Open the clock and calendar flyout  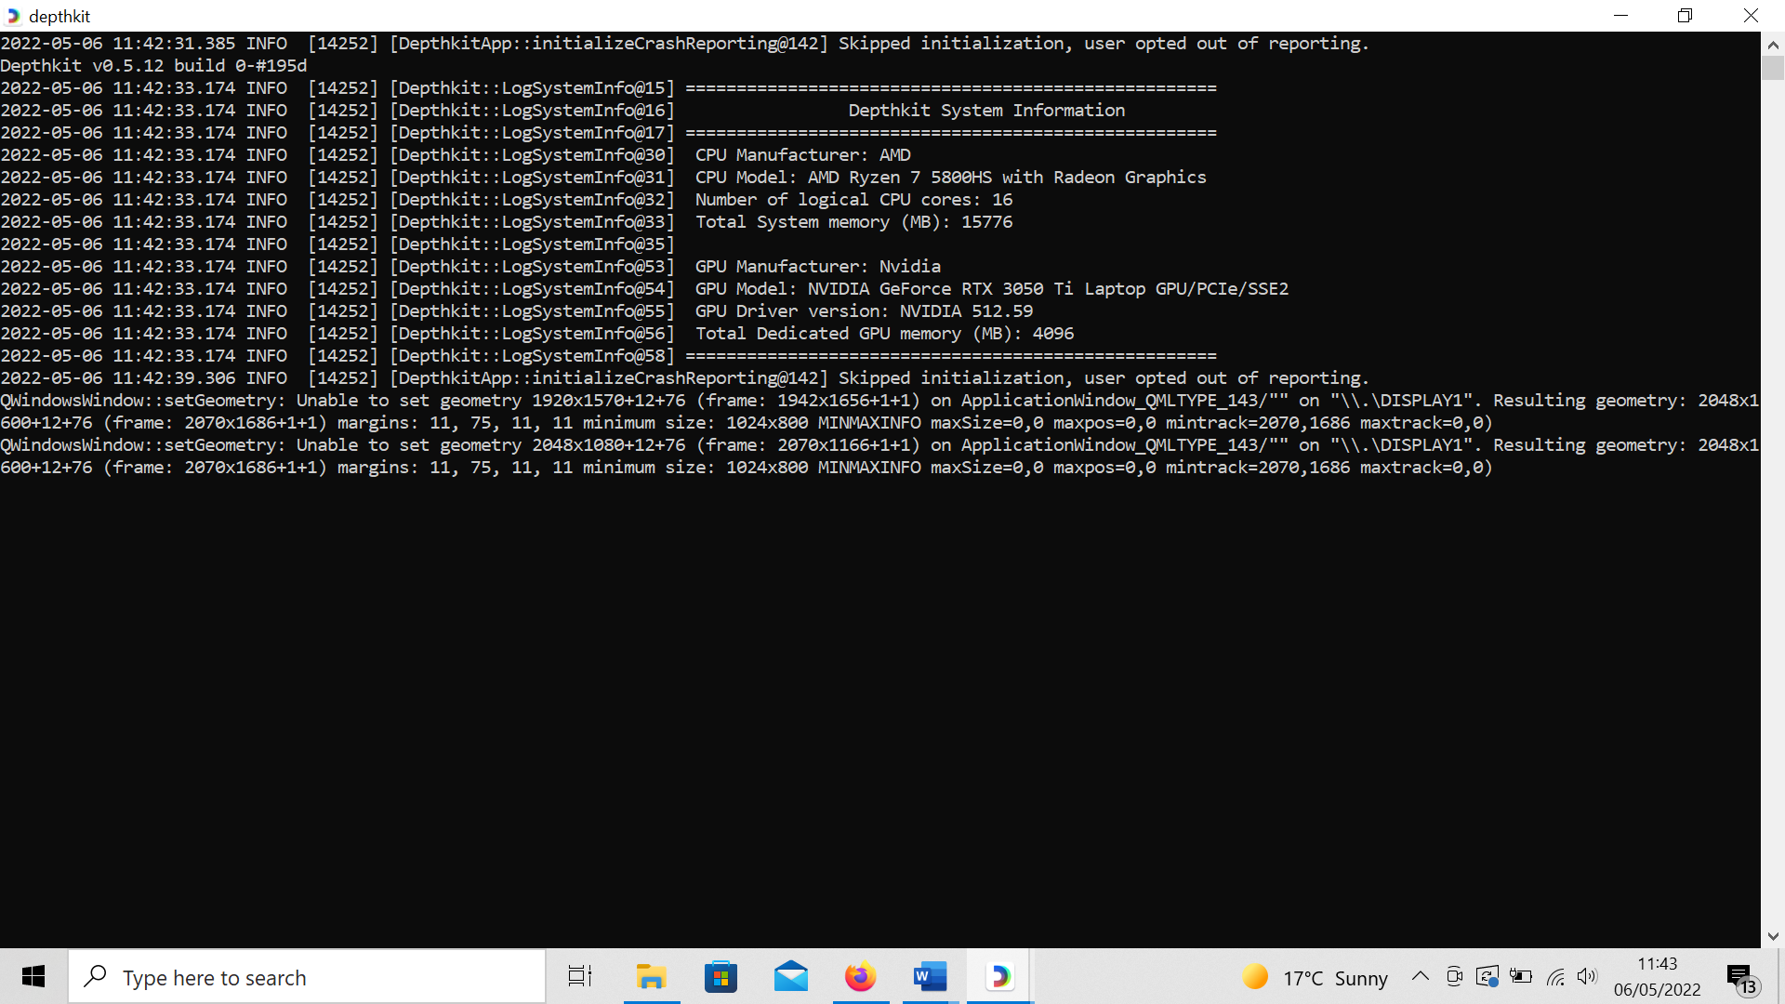click(x=1657, y=976)
